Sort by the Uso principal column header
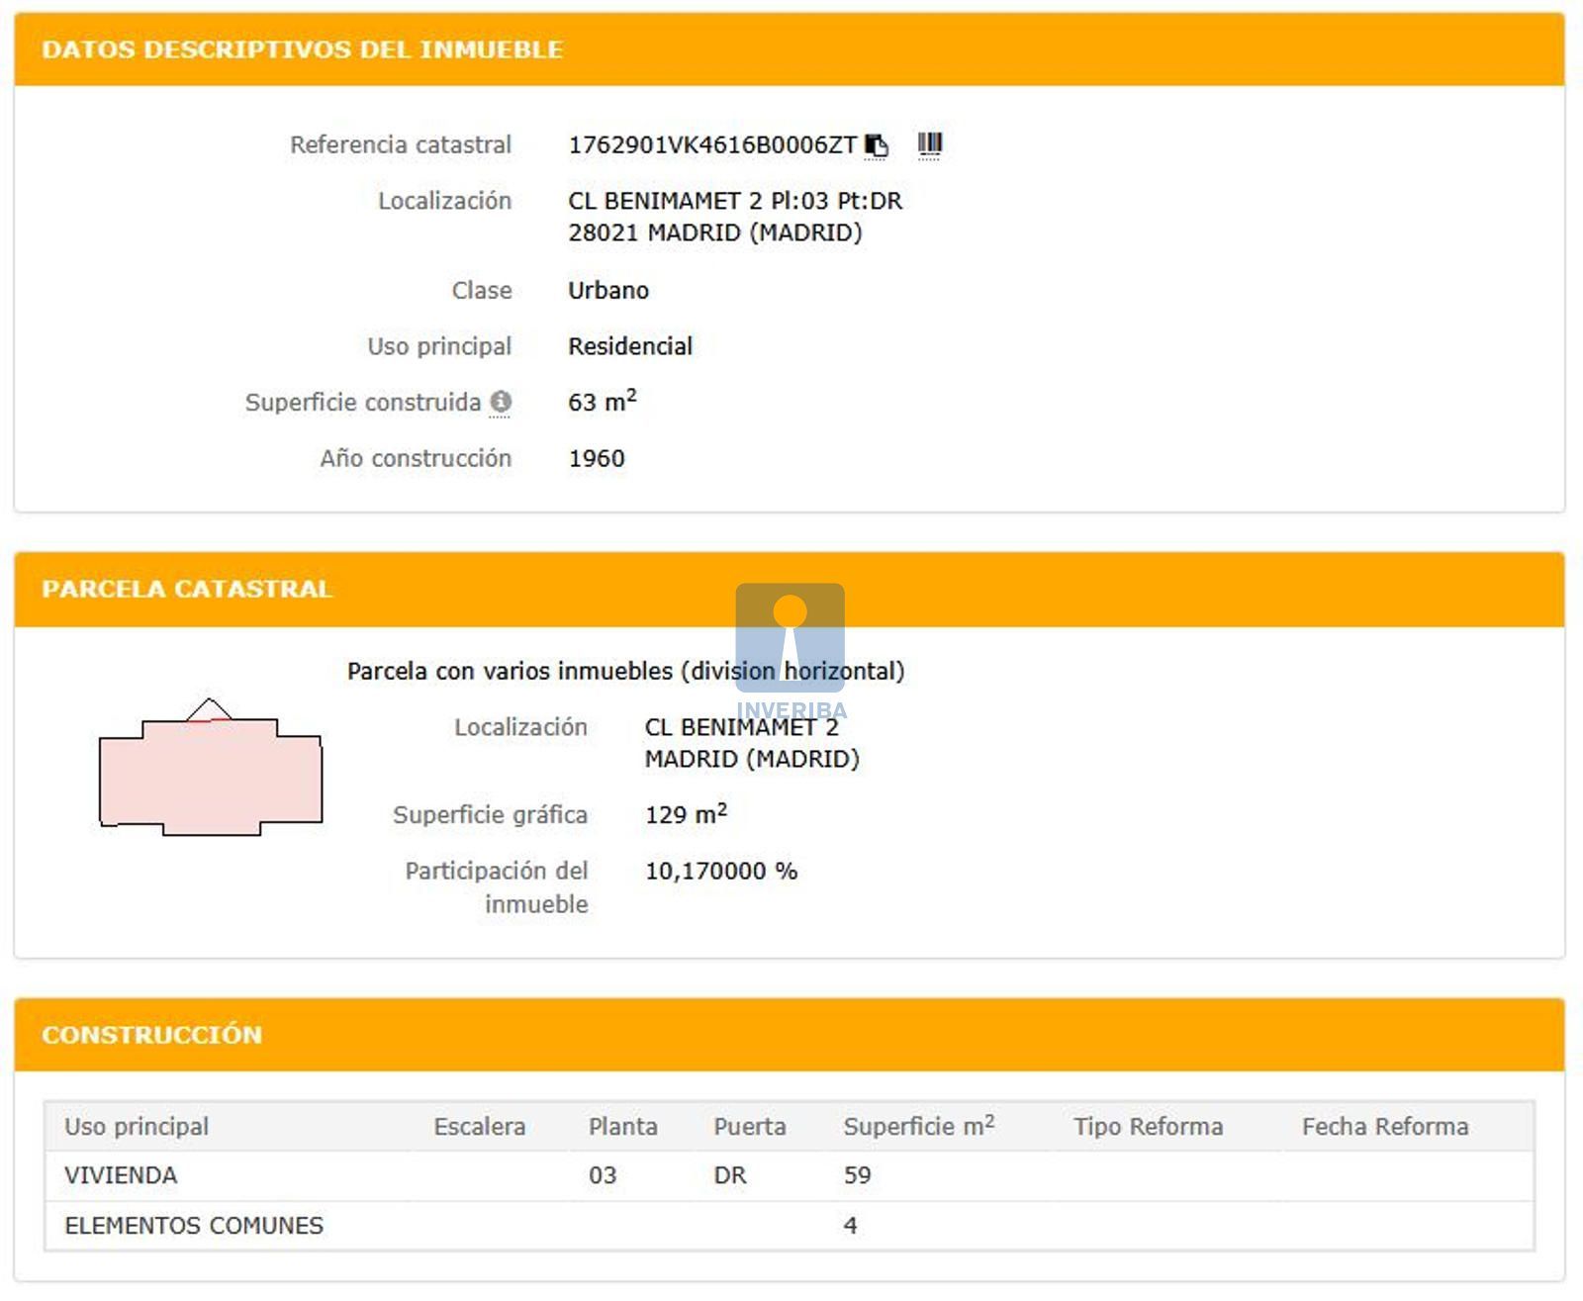 tap(137, 1127)
